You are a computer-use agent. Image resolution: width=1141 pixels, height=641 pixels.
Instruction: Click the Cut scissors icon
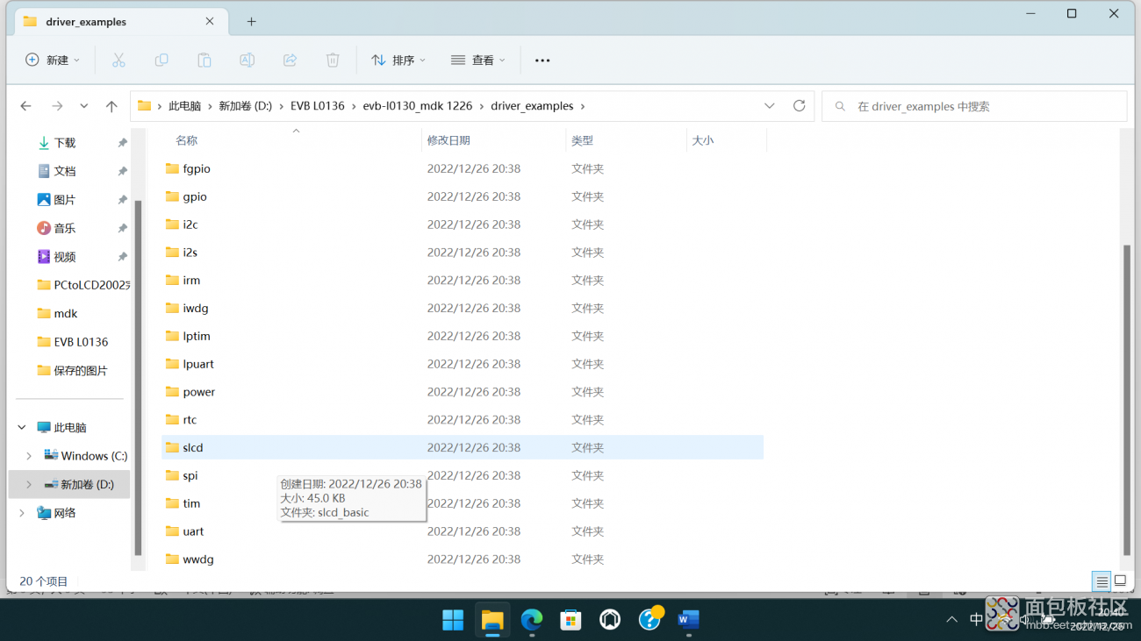118,60
